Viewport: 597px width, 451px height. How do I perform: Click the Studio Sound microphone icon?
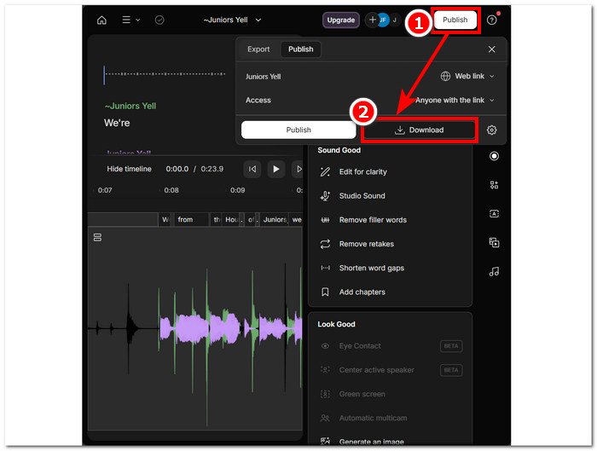[x=325, y=196]
